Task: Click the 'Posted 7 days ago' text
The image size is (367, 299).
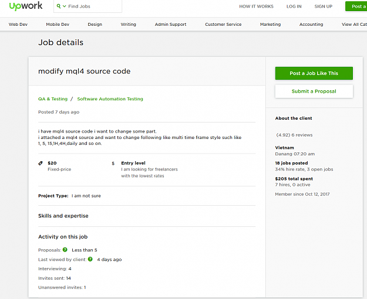Action: 59,112
